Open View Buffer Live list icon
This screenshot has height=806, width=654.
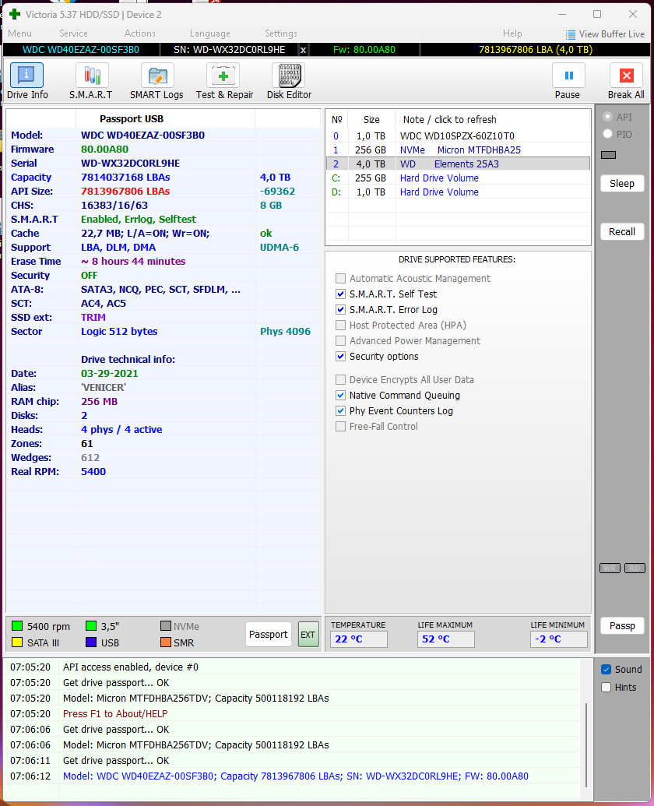tap(570, 34)
